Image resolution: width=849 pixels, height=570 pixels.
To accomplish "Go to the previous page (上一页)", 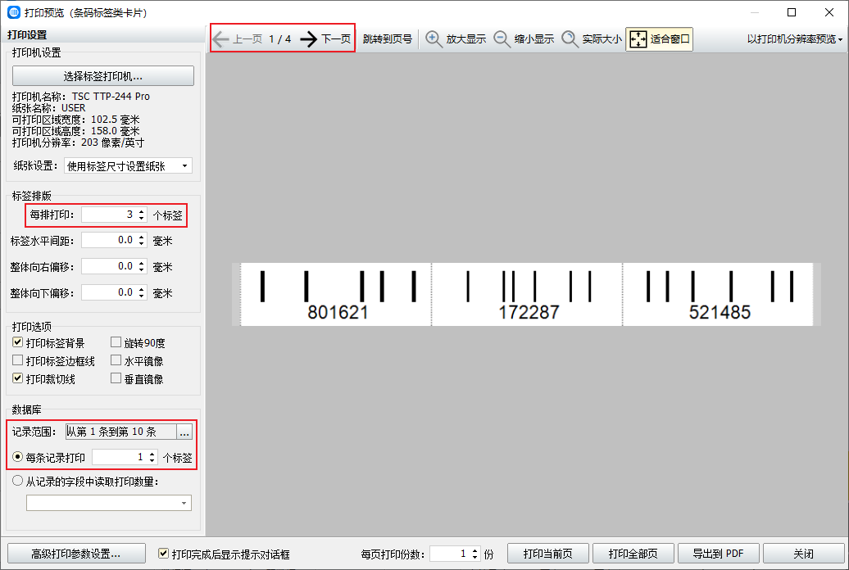I will point(237,39).
